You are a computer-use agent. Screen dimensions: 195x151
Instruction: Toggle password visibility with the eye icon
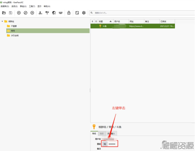coord(105,144)
